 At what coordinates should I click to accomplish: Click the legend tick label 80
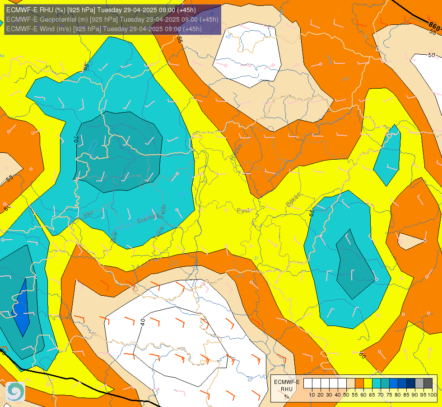click(x=398, y=395)
